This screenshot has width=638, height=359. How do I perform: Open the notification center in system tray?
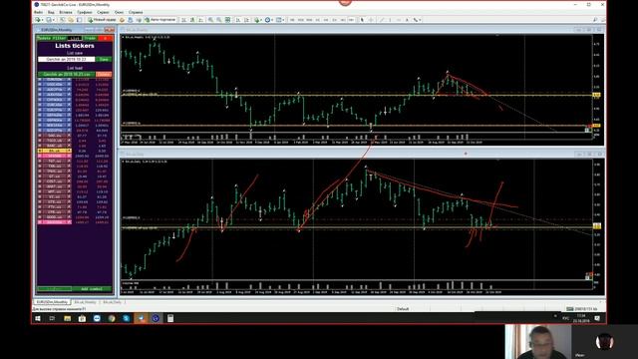tap(597, 318)
